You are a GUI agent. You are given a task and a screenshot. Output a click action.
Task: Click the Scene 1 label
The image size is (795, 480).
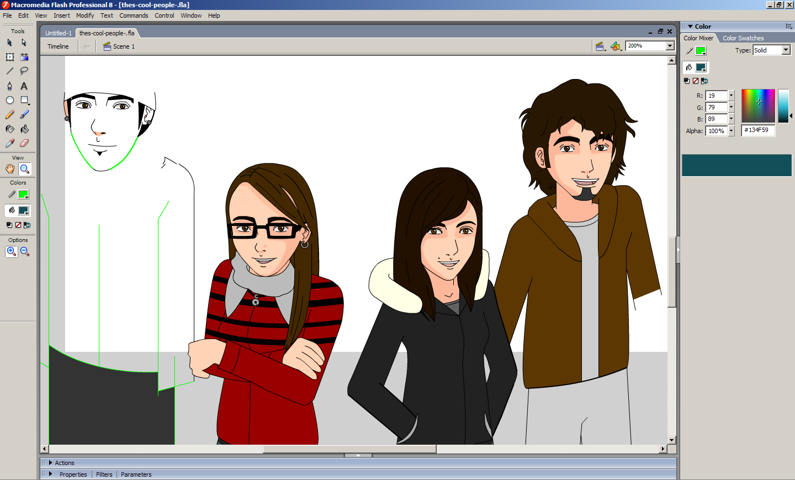point(124,46)
